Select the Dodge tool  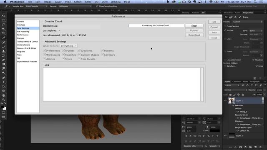point(3,73)
